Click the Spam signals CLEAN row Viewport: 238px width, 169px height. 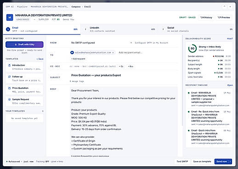[209, 73]
